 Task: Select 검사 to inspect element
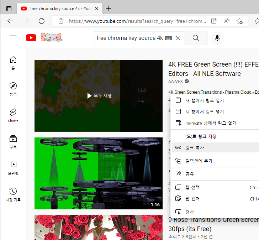click(215, 212)
